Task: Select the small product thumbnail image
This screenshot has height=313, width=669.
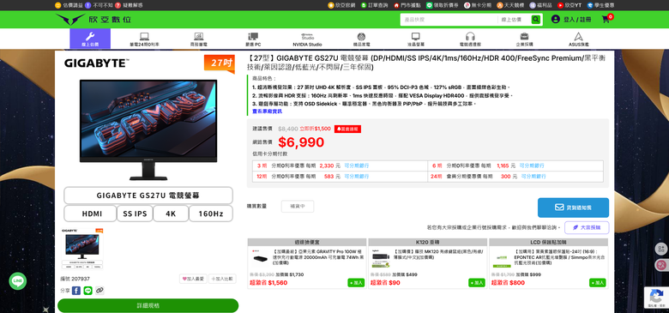Action: click(83, 249)
